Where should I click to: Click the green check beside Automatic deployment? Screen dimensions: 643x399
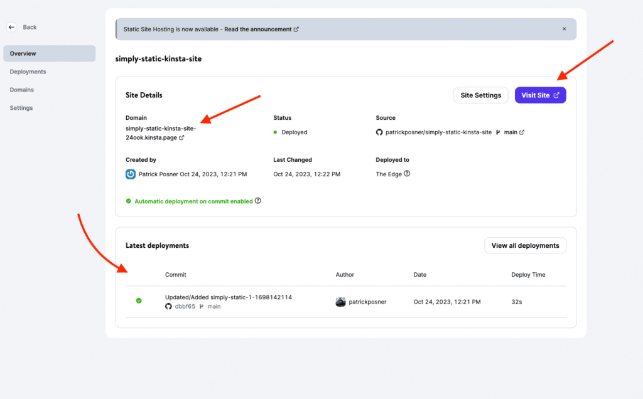(128, 201)
